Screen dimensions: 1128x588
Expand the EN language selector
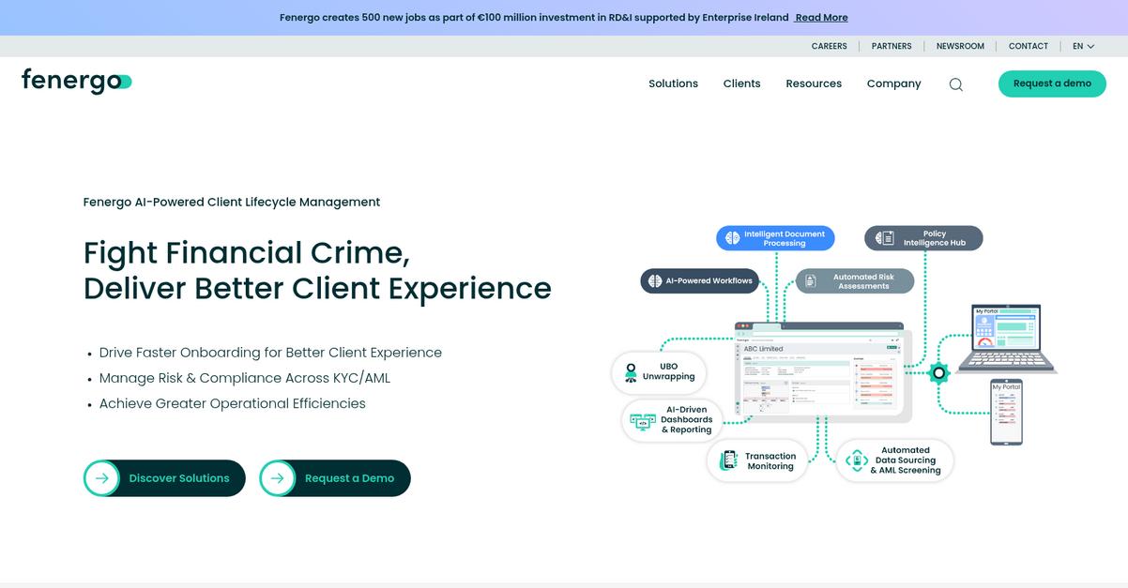click(x=1083, y=46)
